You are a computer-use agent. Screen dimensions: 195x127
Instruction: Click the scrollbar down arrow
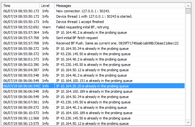pyautogui.click(x=188, y=122)
